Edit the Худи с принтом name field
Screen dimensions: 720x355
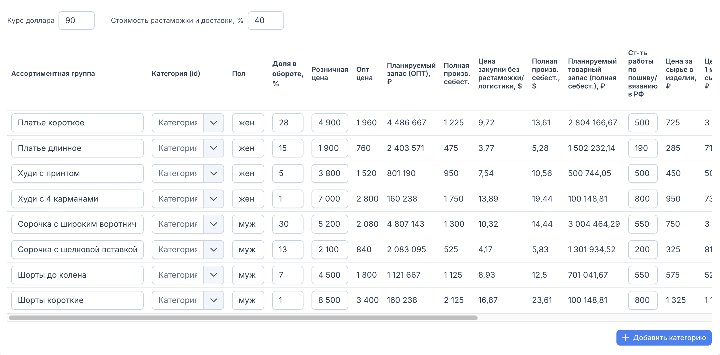(x=77, y=173)
